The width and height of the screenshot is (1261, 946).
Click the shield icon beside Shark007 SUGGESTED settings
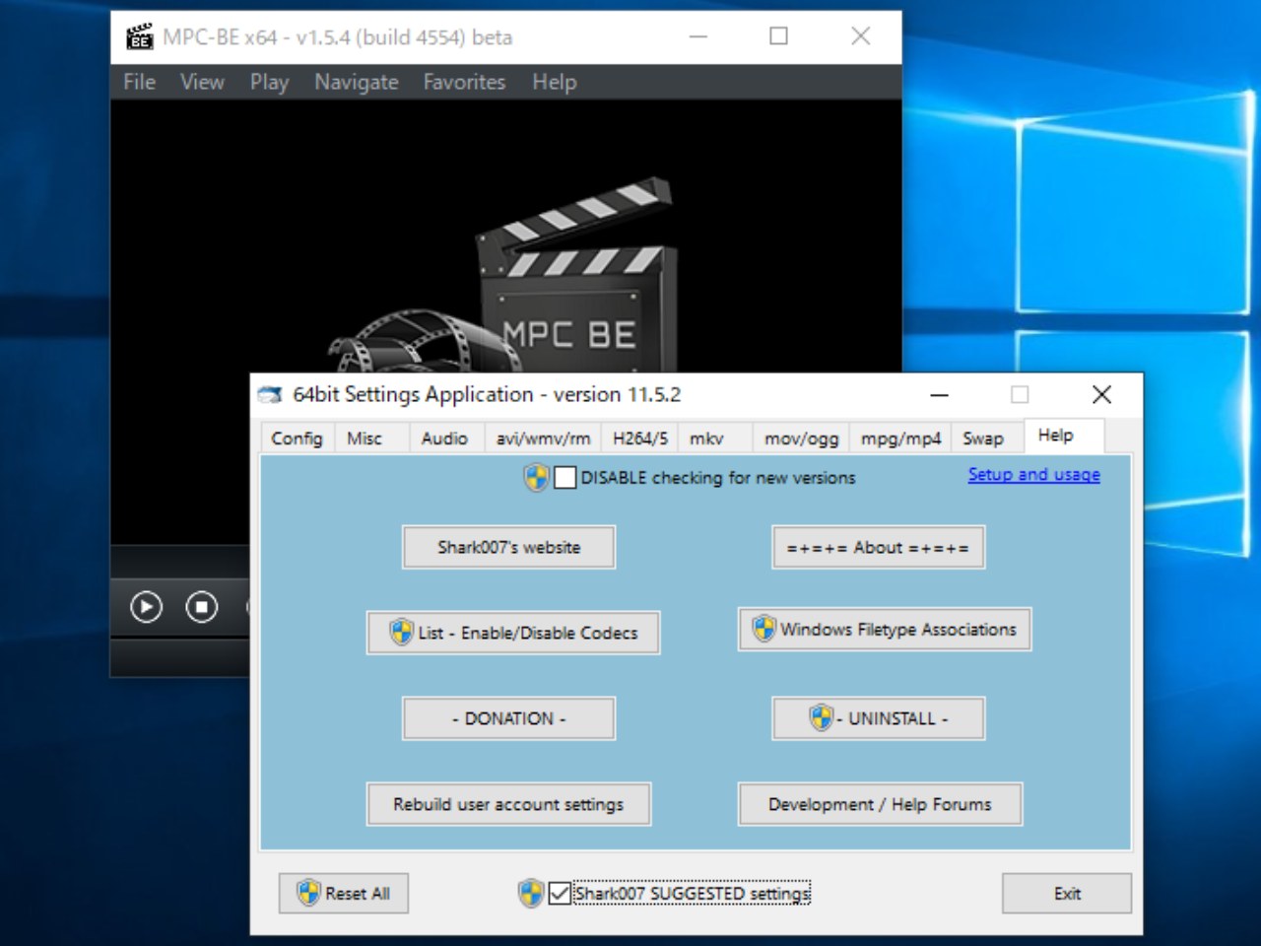tap(531, 894)
